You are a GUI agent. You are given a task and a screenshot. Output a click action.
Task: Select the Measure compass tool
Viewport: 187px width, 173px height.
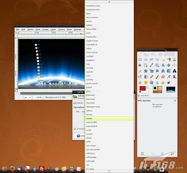163,65
